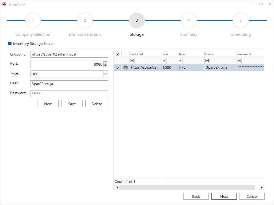This screenshot has height=205, width=274.
Task: Uncheck the s3par02 storage row checkbox
Action: pos(118,68)
